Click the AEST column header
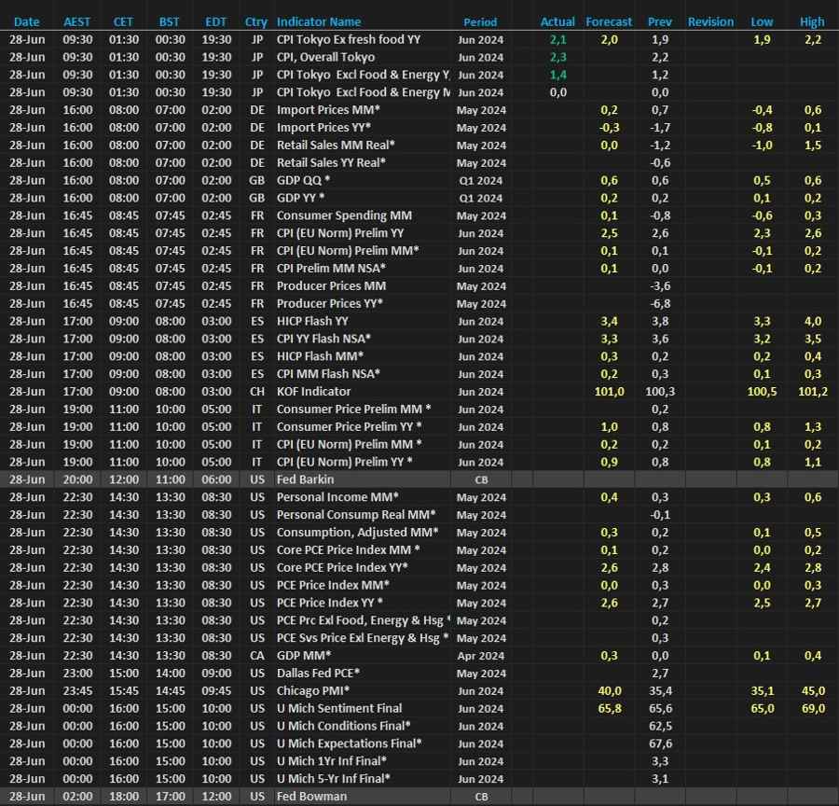The height and width of the screenshot is (806, 839). 77,22
